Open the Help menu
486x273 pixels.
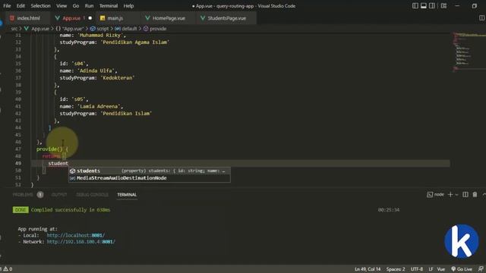(x=128, y=6)
